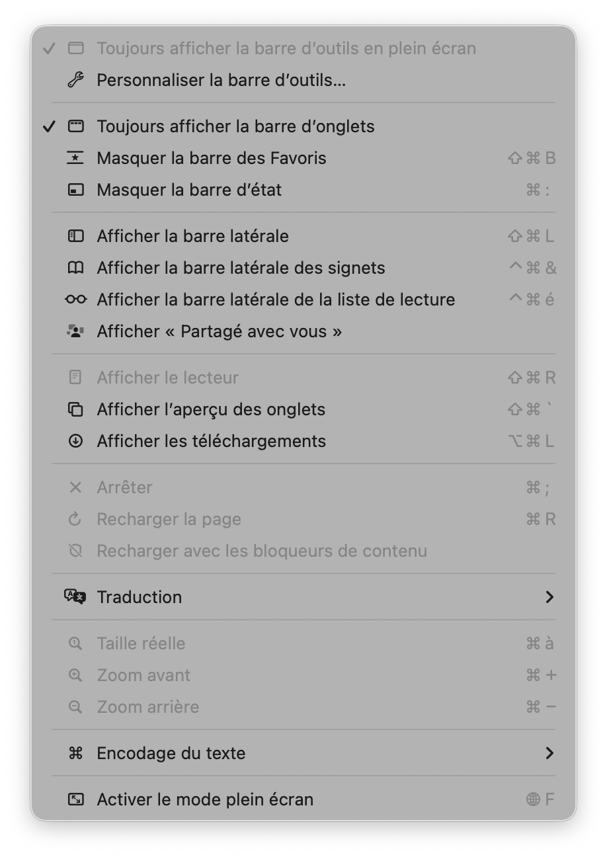607x857 pixels.
Task: Click Activer le mode plein écran
Action: (x=205, y=799)
